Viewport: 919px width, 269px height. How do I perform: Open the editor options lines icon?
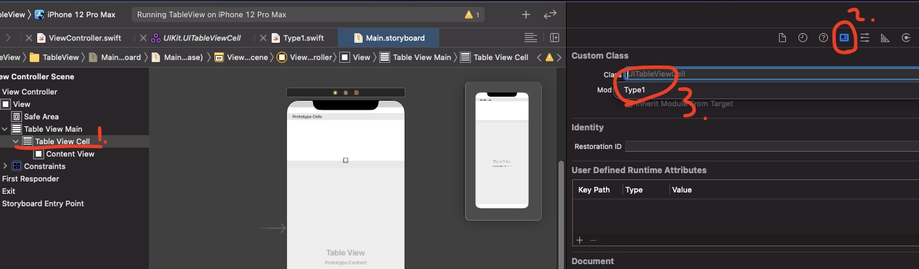pos(530,38)
